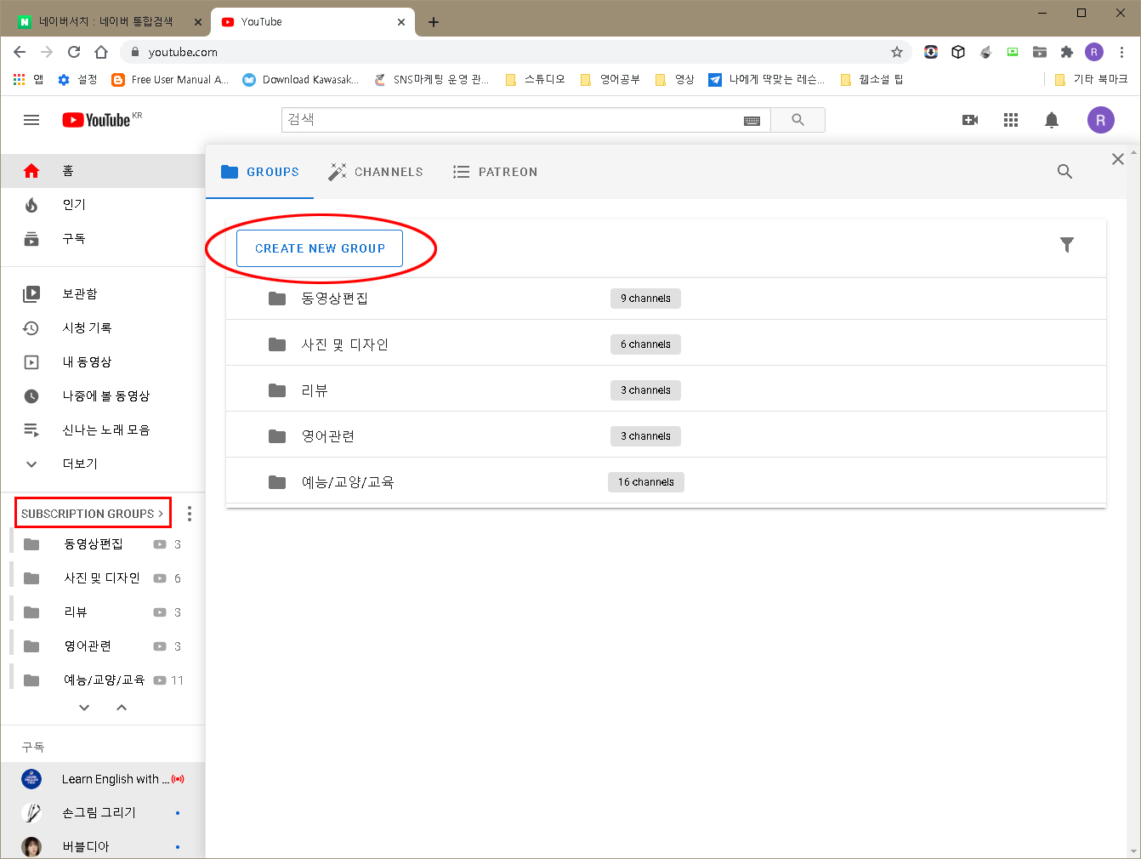Click the 나중에 볼 동영상 clock icon
The width and height of the screenshot is (1141, 859).
pyautogui.click(x=31, y=395)
